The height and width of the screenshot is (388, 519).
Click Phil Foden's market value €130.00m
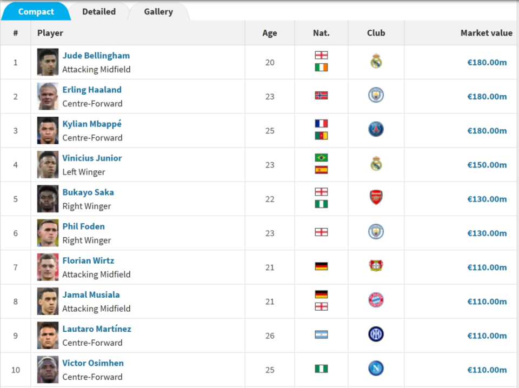tap(487, 233)
